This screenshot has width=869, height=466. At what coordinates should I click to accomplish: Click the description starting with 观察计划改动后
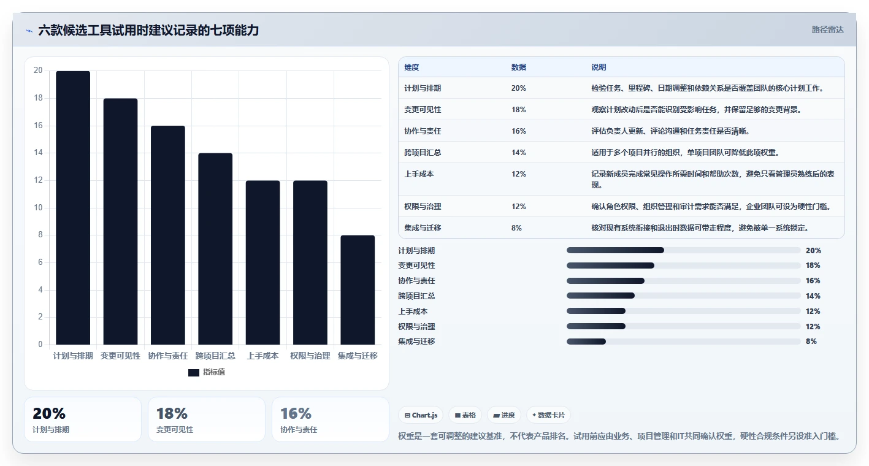pos(696,110)
